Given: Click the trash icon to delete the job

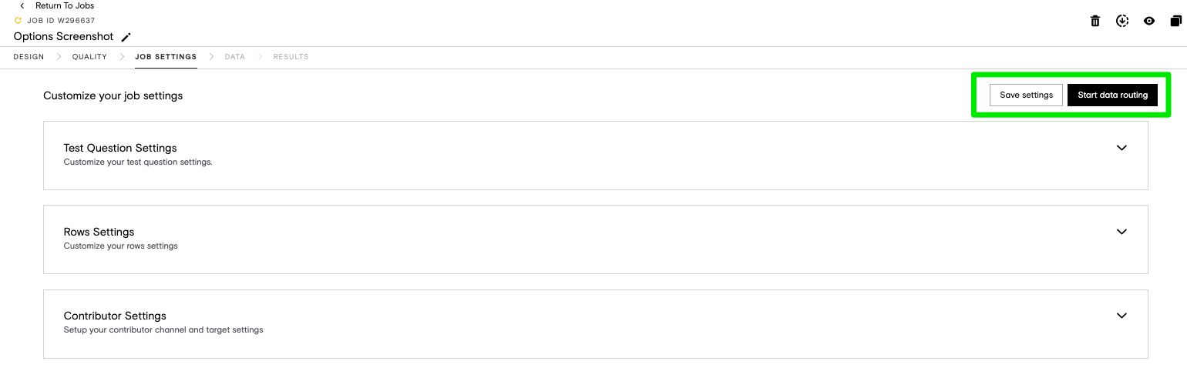Looking at the screenshot, I should [1095, 21].
